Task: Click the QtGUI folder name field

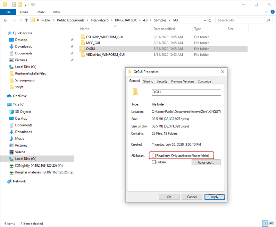Action: [186, 93]
